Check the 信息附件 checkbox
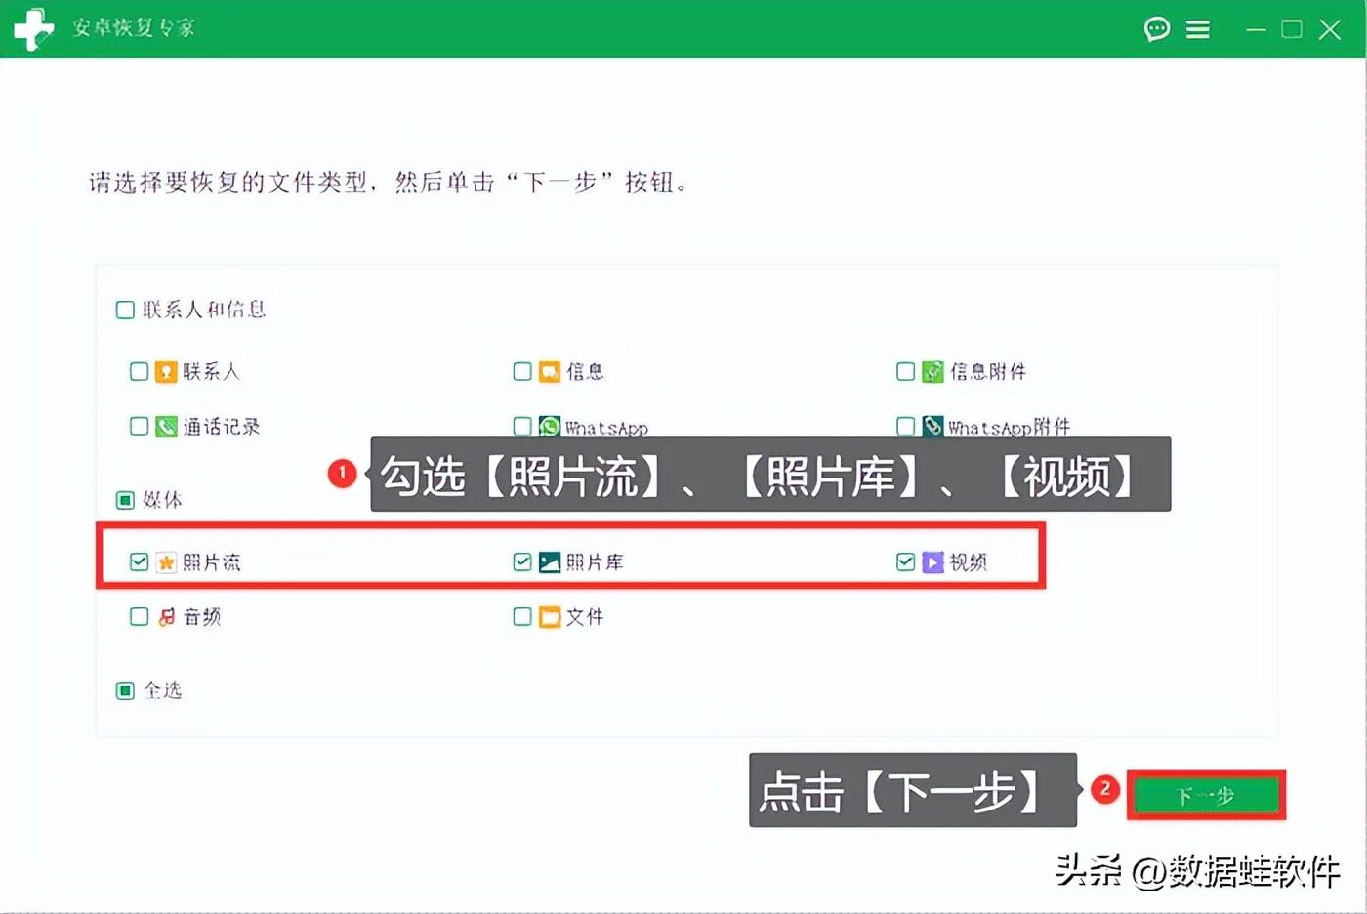Image resolution: width=1367 pixels, height=914 pixels. click(905, 372)
